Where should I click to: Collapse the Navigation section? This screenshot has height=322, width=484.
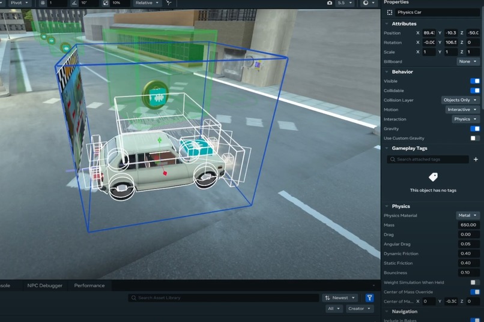click(387, 312)
